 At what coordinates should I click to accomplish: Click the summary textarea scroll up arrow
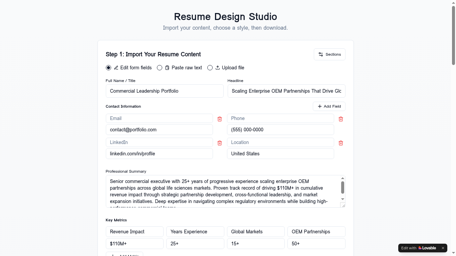pyautogui.click(x=343, y=178)
